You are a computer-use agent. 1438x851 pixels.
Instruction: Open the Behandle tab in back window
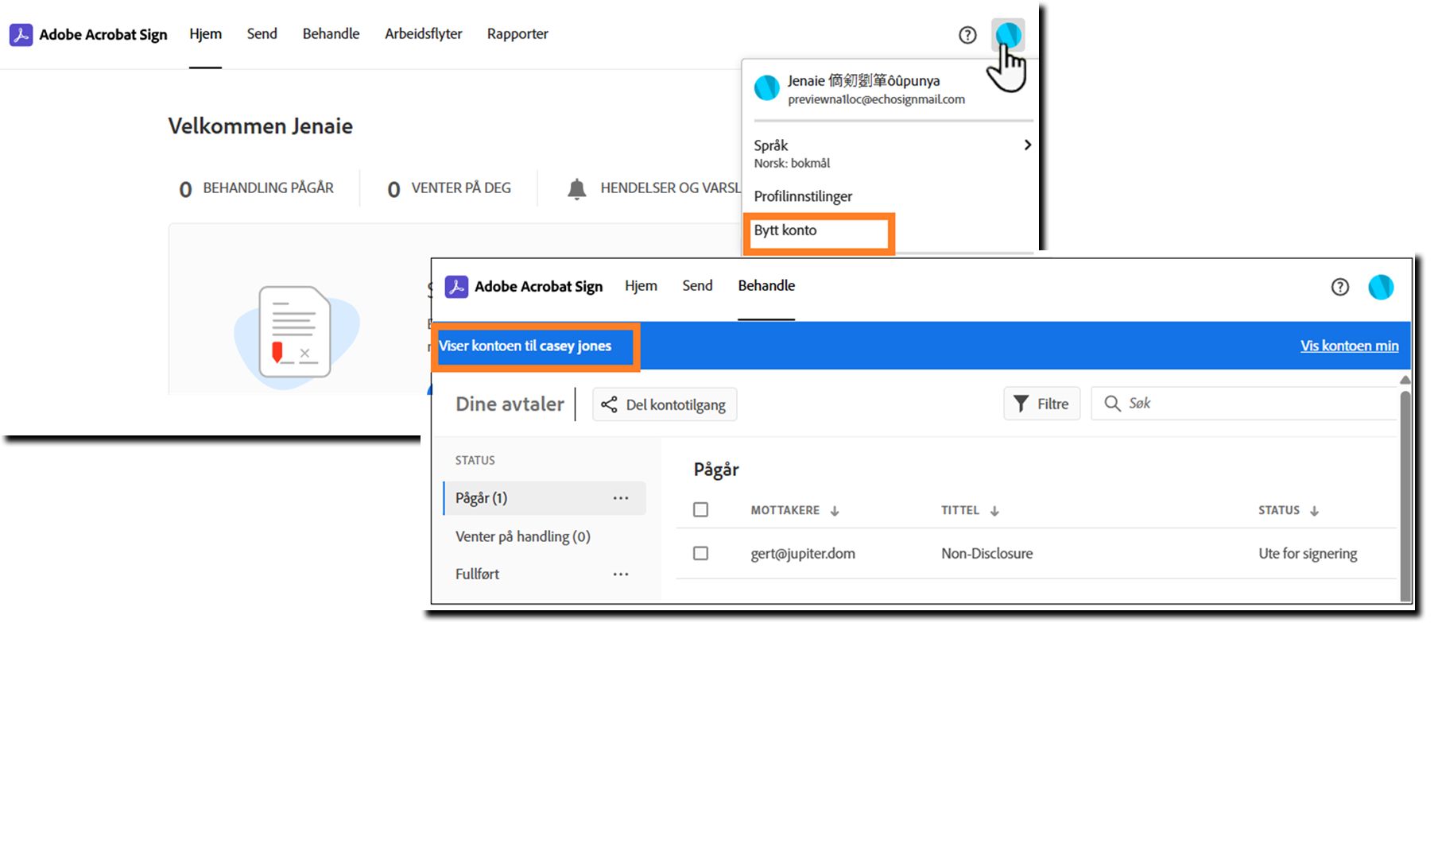[331, 34]
